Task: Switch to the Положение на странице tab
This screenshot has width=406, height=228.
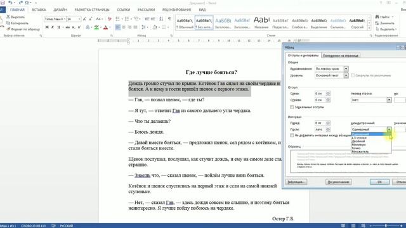Action: click(x=341, y=56)
